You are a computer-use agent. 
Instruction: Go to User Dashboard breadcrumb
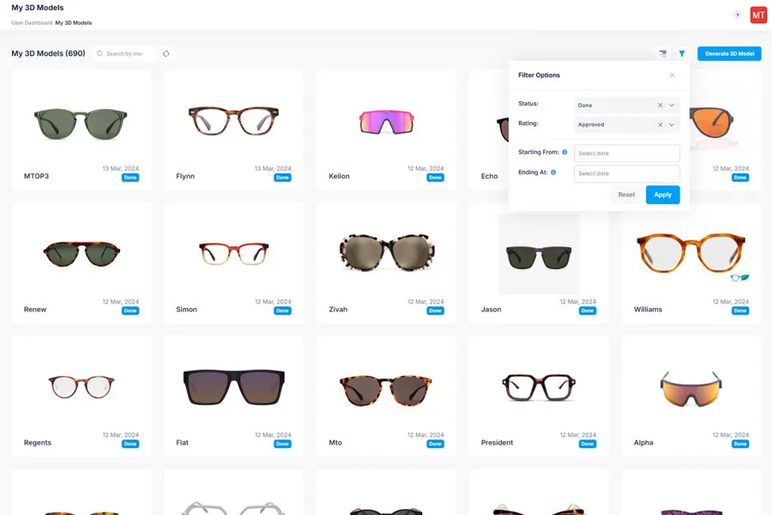click(x=32, y=23)
